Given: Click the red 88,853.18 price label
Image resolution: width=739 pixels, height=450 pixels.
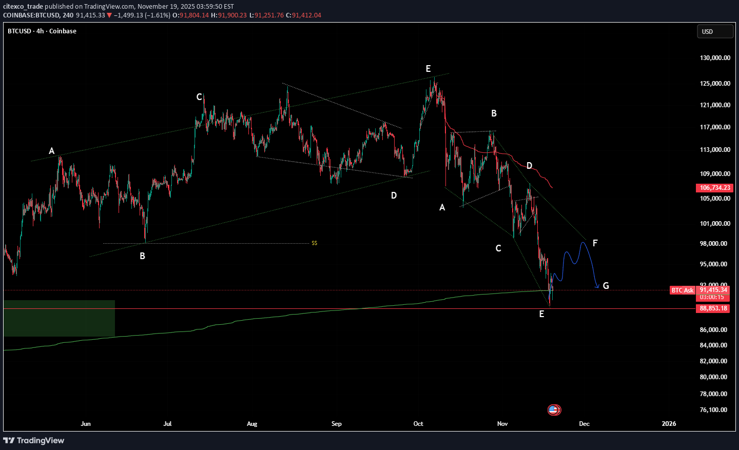Looking at the screenshot, I should [x=714, y=308].
